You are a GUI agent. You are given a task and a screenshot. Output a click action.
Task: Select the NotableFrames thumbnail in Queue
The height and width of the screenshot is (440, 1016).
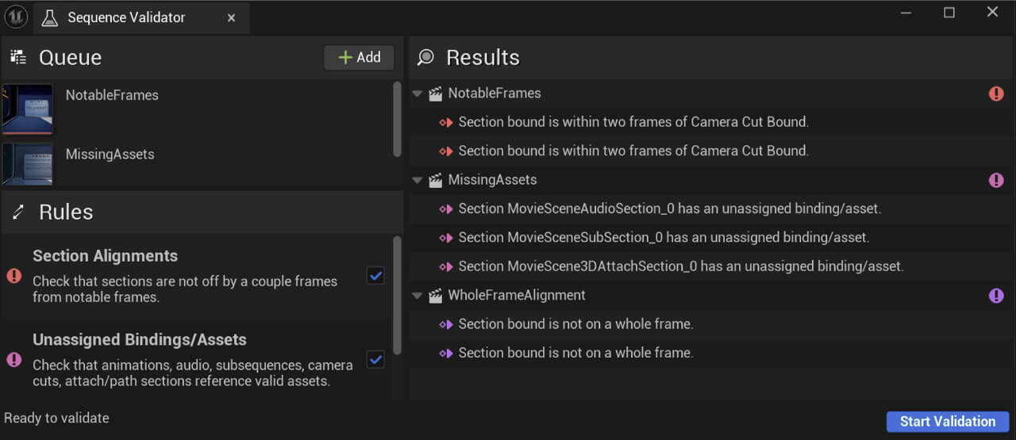27,109
